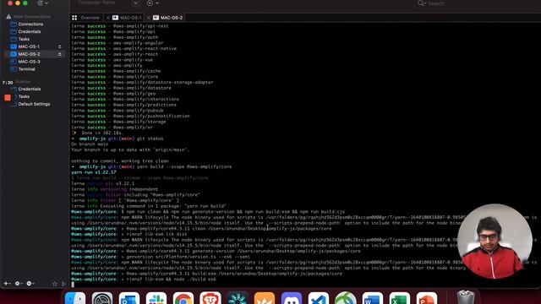Close the MAC-OS-1 tab
The height and width of the screenshot is (304, 541).
[x=107, y=18]
